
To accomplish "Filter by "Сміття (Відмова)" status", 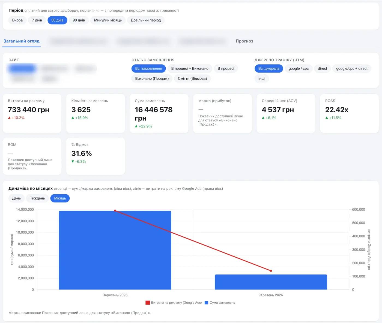I will click(x=192, y=79).
